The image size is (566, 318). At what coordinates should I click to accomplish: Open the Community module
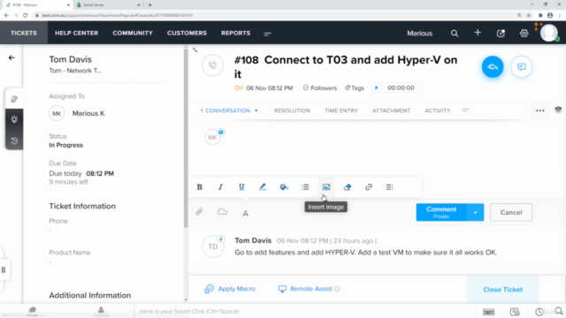tap(133, 33)
